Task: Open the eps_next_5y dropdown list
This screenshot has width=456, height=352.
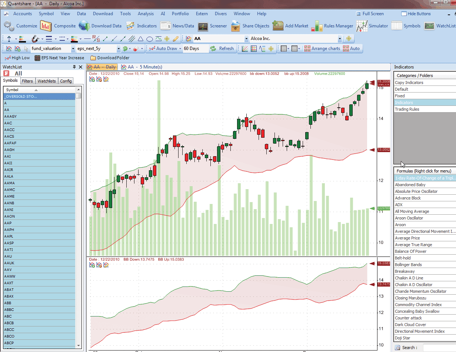Action: (119, 48)
